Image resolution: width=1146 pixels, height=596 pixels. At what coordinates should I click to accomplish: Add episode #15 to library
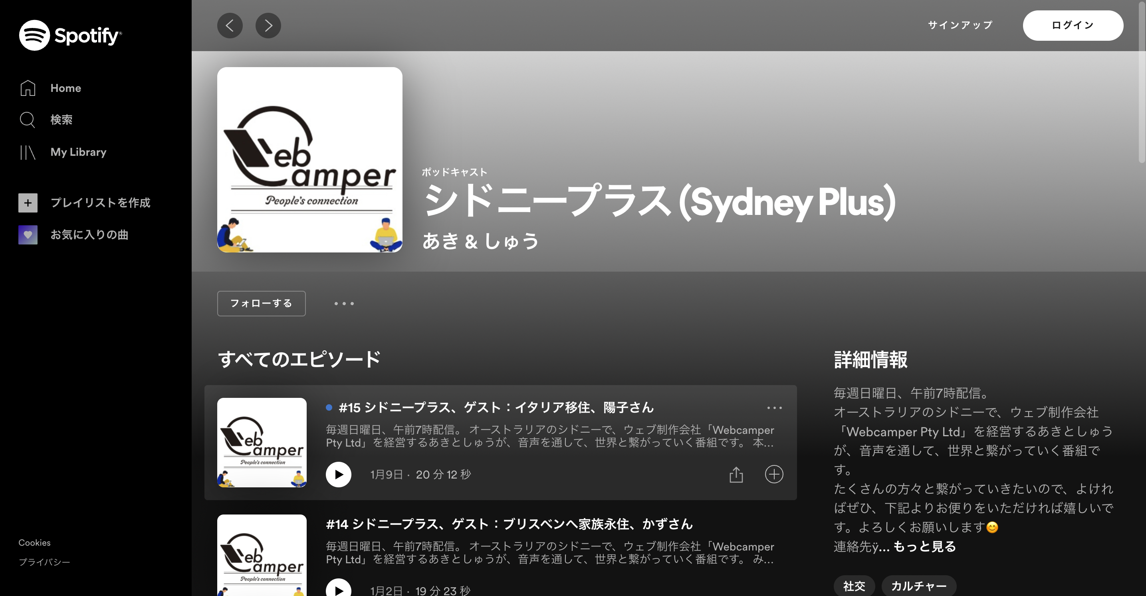coord(774,475)
